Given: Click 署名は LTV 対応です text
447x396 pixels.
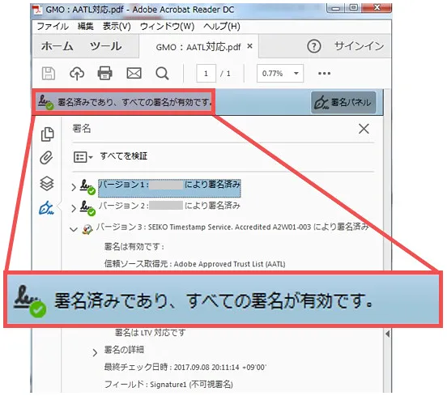Looking at the screenshot, I should [x=151, y=332].
